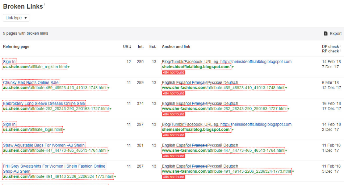344x185 pixels.
Task: Expand arrow next to affiliate_login.html URL
Action: [x=64, y=130]
